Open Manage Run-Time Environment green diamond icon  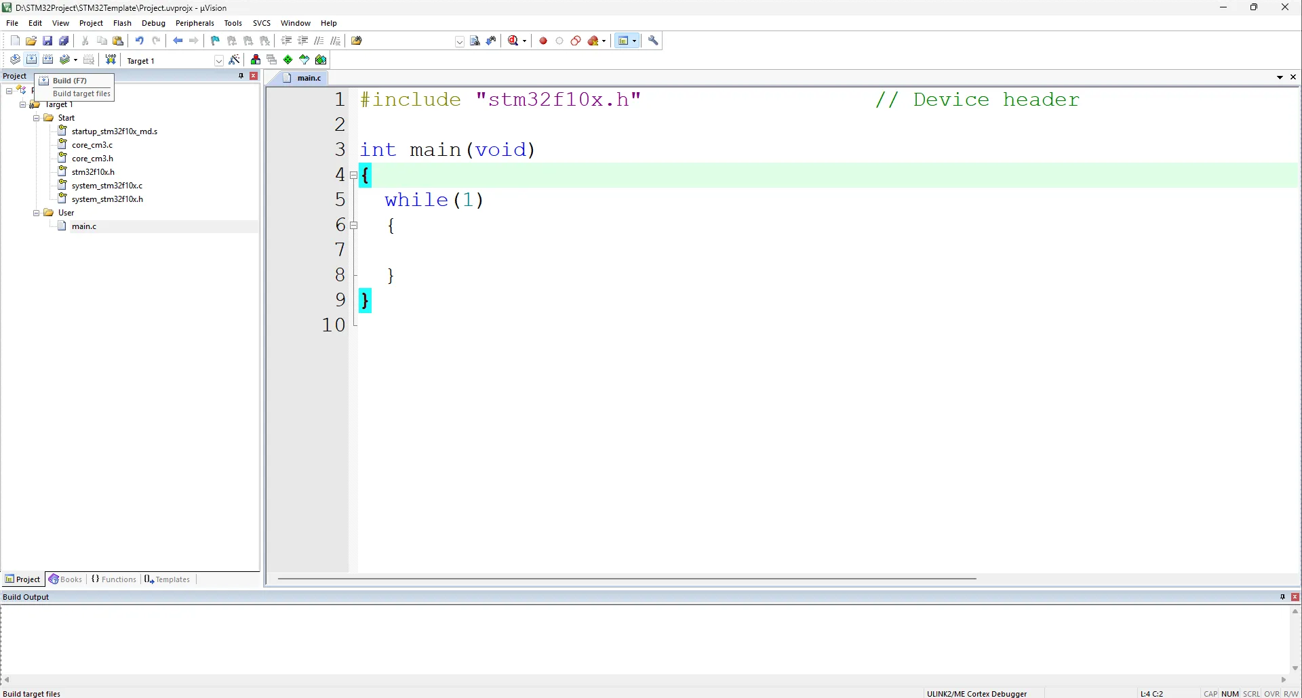tap(288, 60)
